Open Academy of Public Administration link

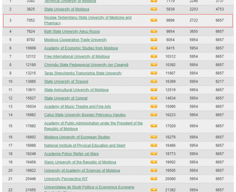[94, 126]
